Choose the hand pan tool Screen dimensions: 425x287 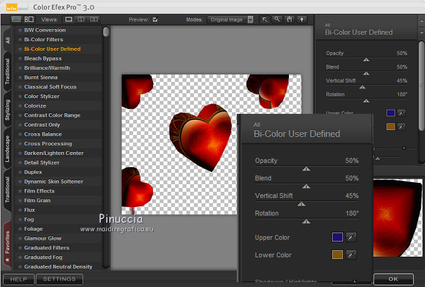pos(288,19)
